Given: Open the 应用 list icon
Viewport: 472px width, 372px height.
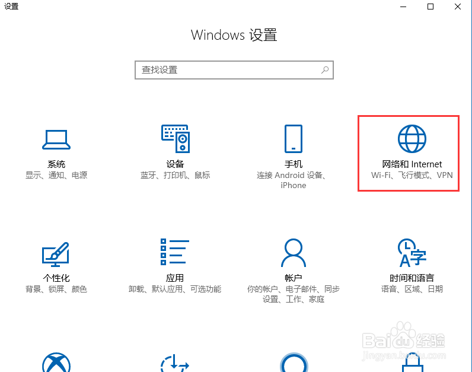Looking at the screenshot, I should point(175,252).
